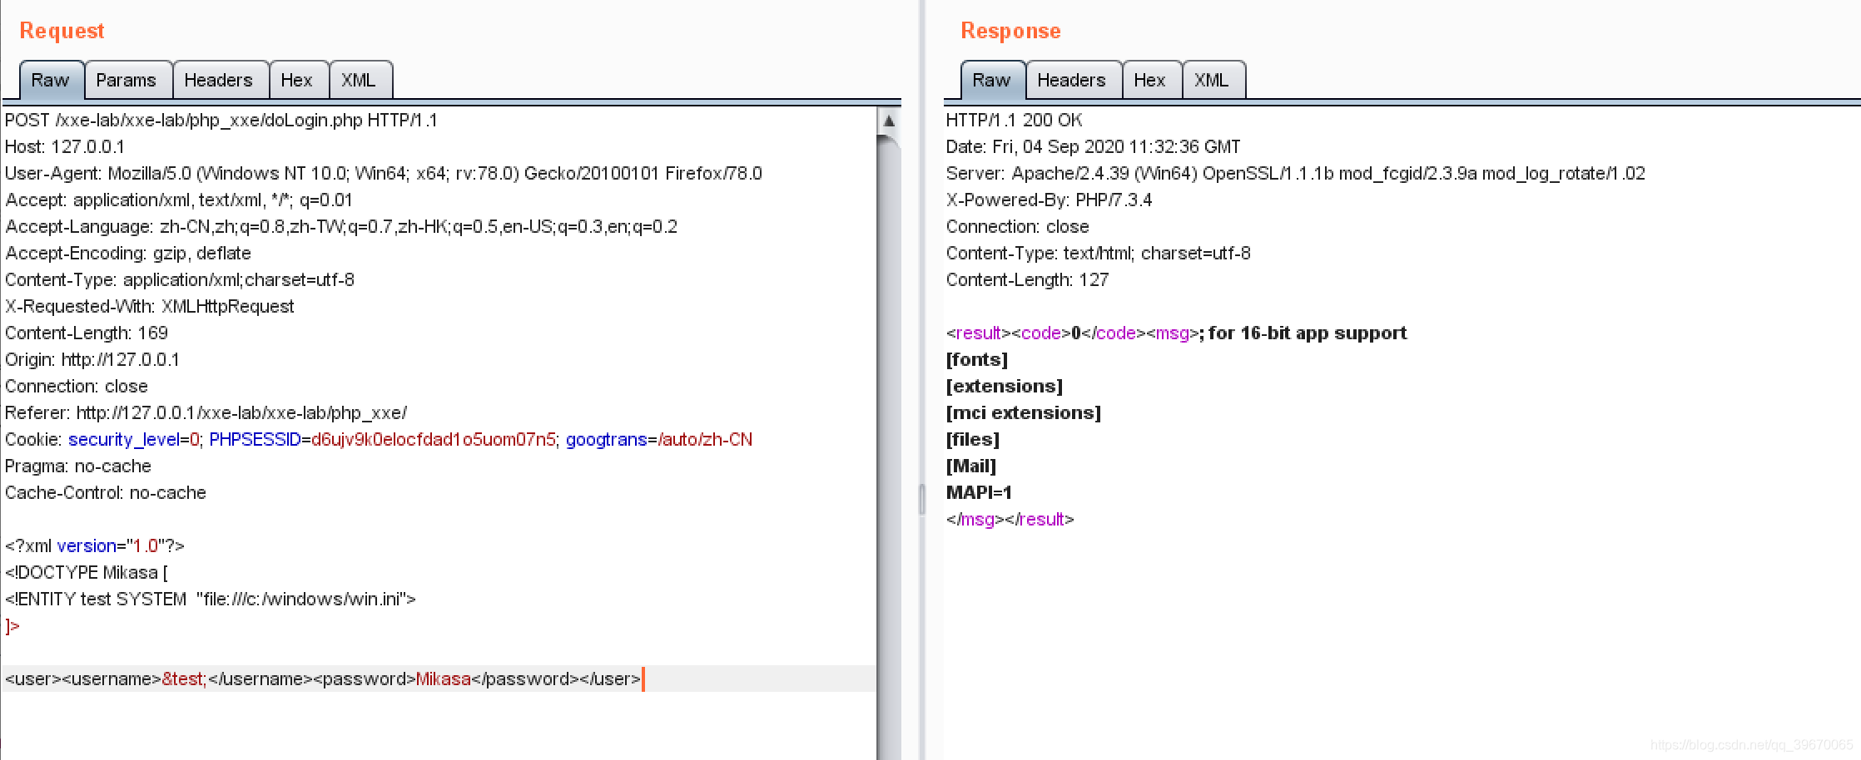Click the Origin: http://127.0.0.1 line
This screenshot has height=760, width=1861.
click(x=92, y=360)
